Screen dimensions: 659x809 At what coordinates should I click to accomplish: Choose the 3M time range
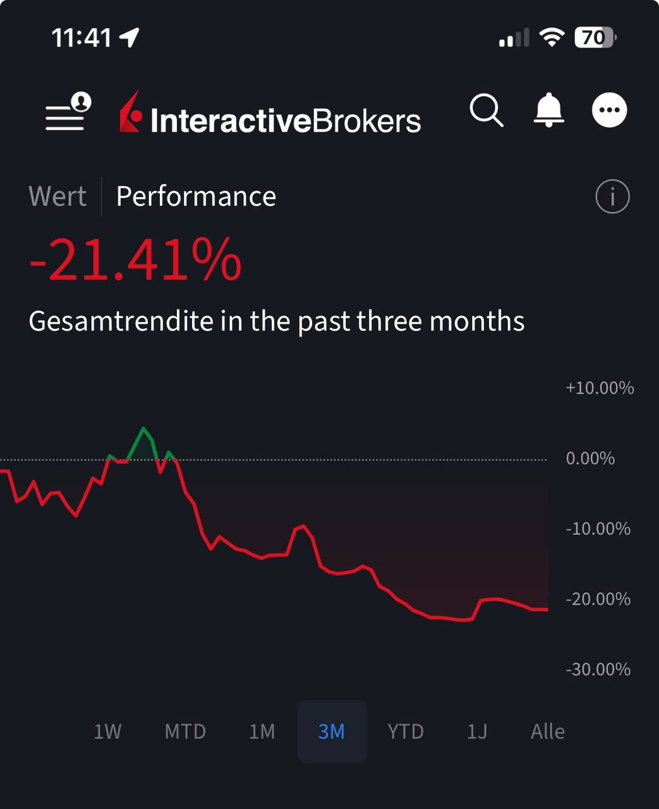[x=332, y=731]
